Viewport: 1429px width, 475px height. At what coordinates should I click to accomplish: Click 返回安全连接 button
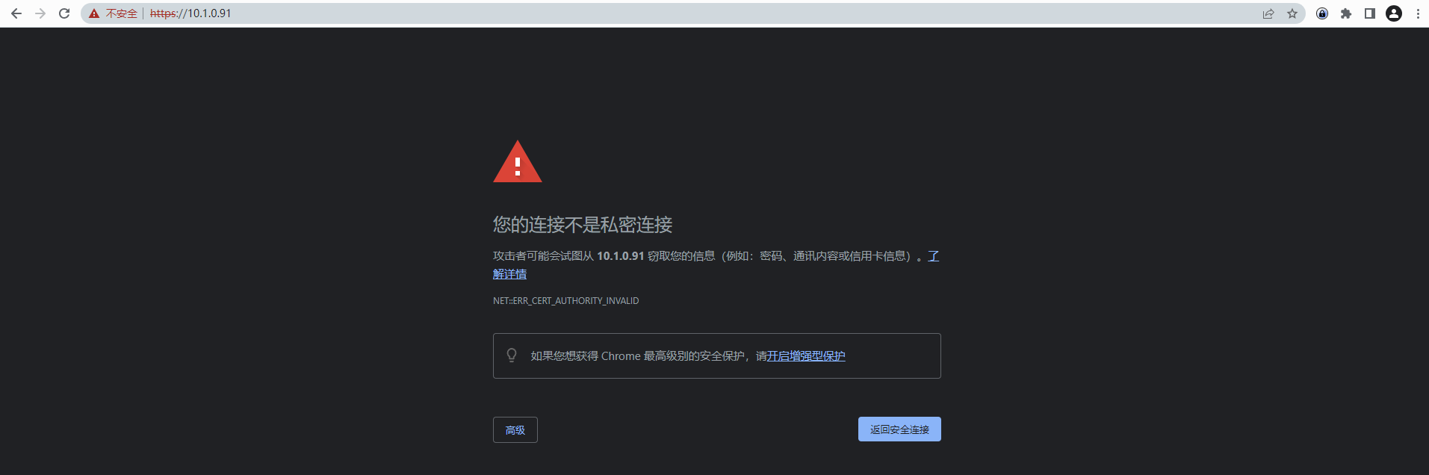(x=899, y=429)
